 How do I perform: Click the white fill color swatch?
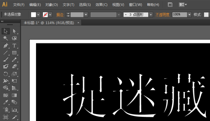click(33, 14)
